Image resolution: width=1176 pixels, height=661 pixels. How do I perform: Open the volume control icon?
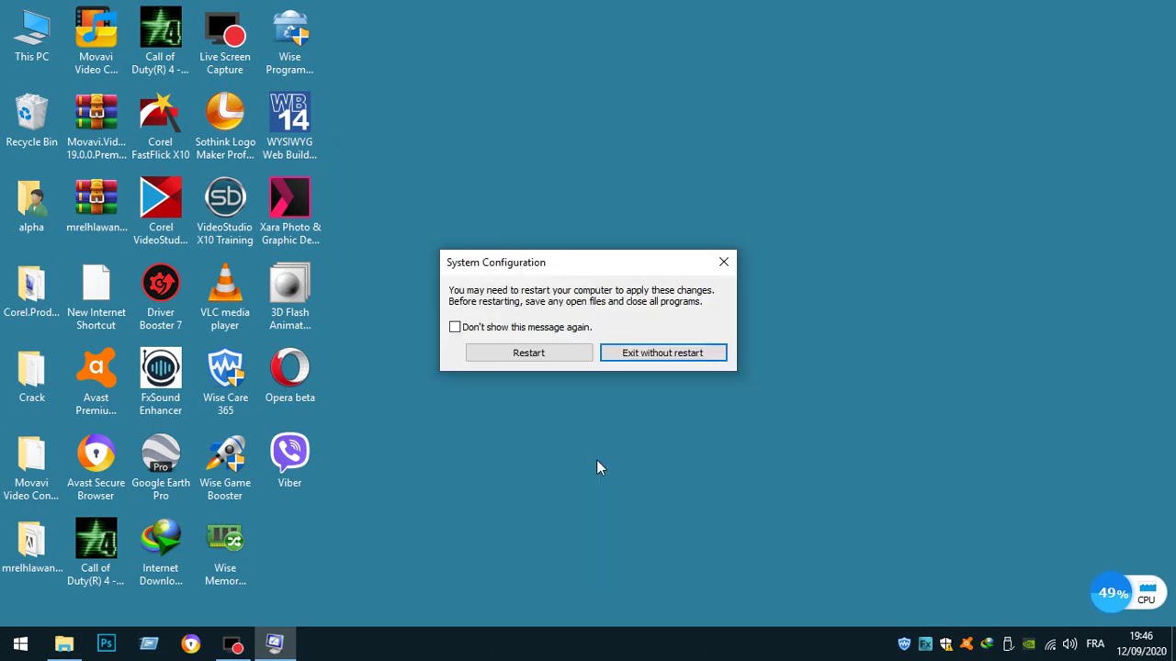[x=1070, y=644]
